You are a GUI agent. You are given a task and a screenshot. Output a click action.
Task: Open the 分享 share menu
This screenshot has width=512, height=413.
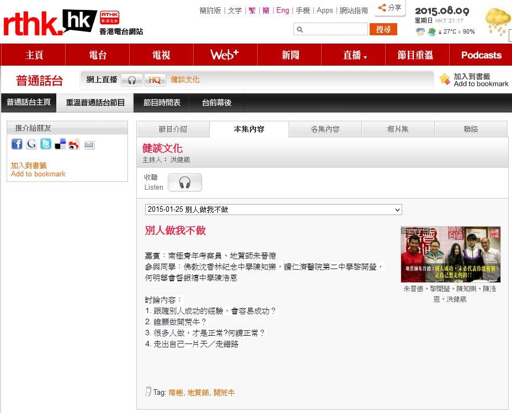390,8
